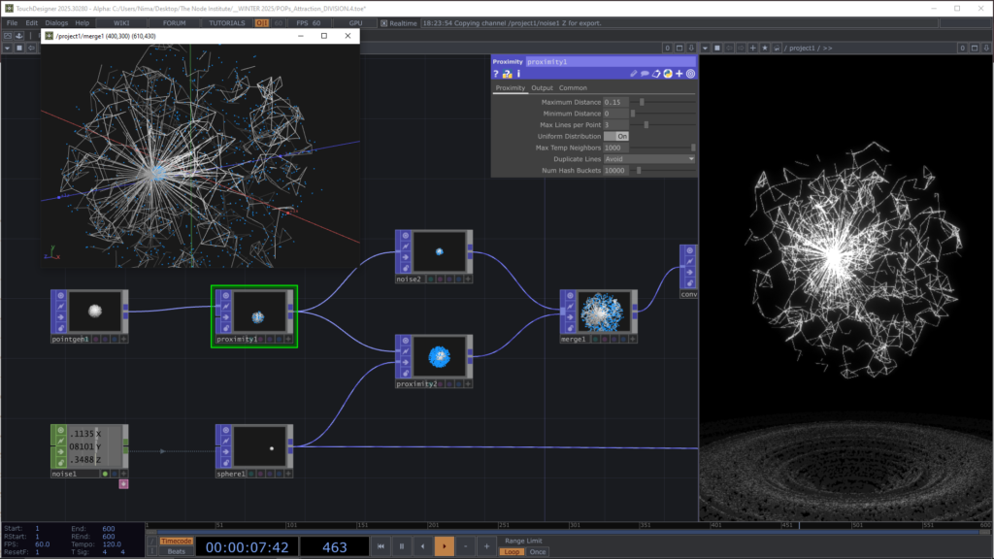This screenshot has width=994, height=559.
Task: Click the TUTORIALS button
Action: coord(229,22)
